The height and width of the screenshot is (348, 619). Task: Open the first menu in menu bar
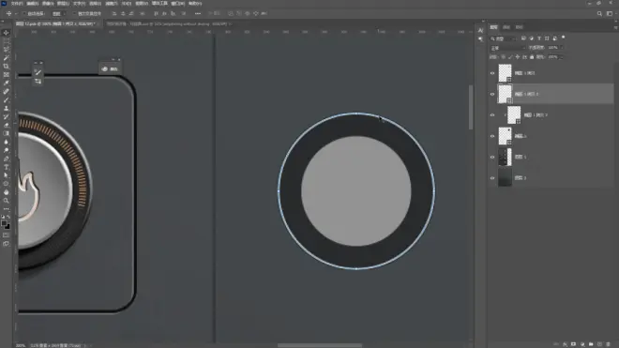tap(17, 4)
